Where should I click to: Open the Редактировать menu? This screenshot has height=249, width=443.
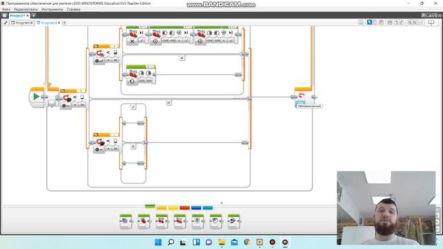click(x=26, y=9)
